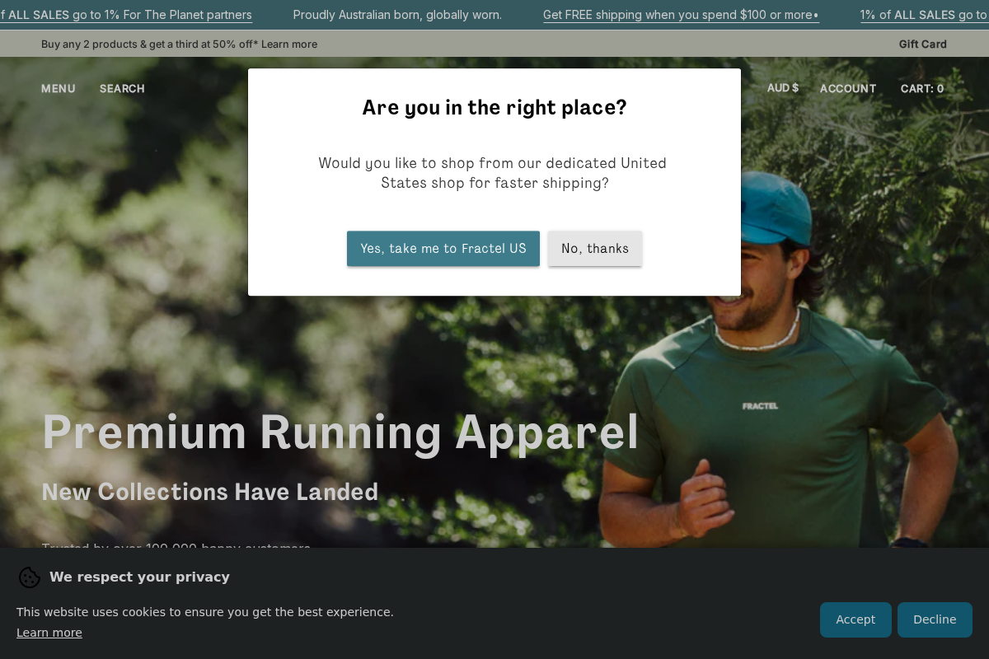989x659 pixels.
Task: Accept cookies in the privacy banner
Action: (855, 619)
